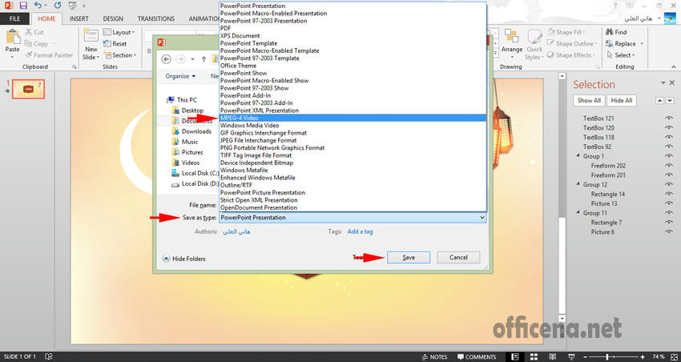
Task: Click the Redo icon in quick access toolbar
Action: coord(58,6)
